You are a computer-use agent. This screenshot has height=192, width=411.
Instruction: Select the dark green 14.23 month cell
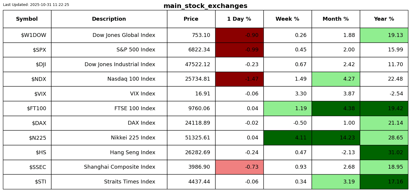(x=336, y=138)
